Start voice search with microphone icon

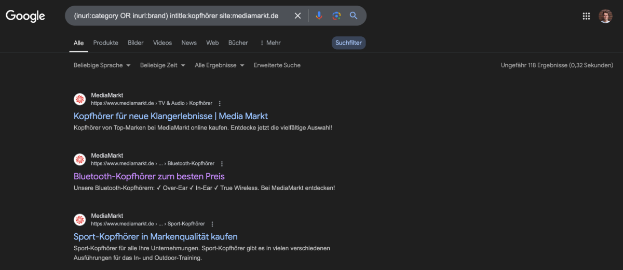[319, 16]
